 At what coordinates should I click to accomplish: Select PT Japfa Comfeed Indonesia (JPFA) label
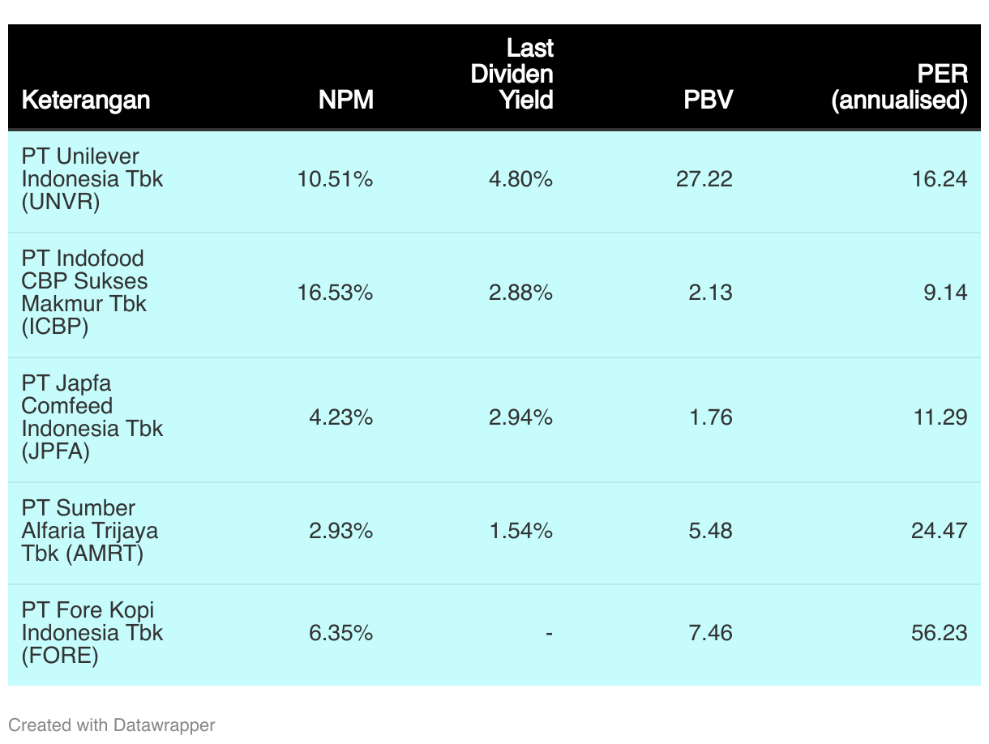click(92, 417)
